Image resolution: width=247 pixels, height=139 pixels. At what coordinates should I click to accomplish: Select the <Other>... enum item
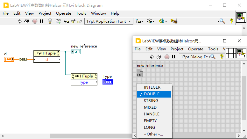154,134
